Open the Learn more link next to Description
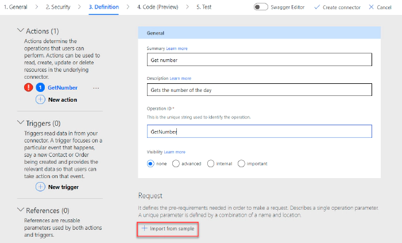Image resolution: width=402 pixels, height=243 pixels. [180, 79]
